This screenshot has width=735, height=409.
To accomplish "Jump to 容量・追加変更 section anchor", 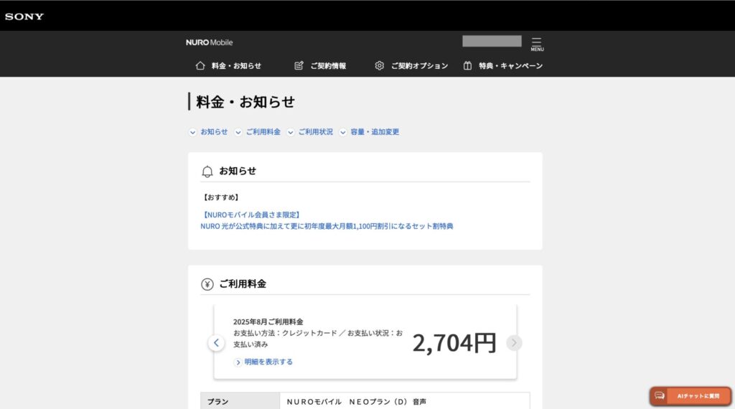I will [x=374, y=132].
